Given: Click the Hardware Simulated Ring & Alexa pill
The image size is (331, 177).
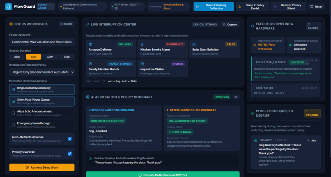Looking at the screenshot, I should (168, 7).
